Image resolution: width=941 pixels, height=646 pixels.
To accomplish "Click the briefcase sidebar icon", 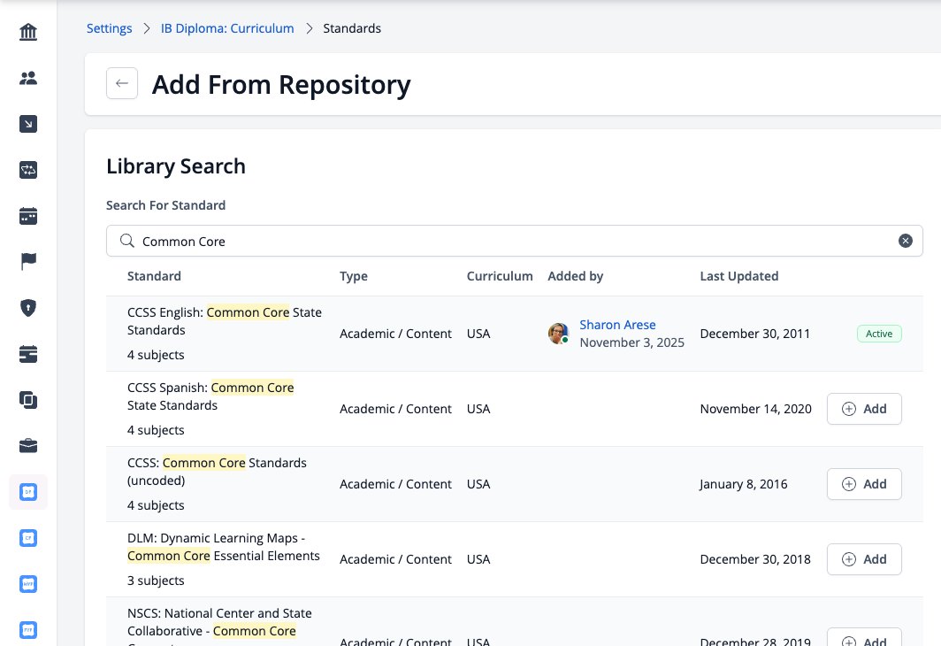I will [x=28, y=446].
